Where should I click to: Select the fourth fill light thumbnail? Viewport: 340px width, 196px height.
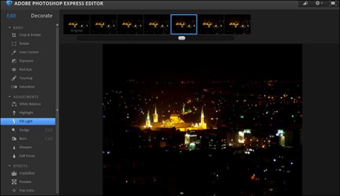[157, 24]
